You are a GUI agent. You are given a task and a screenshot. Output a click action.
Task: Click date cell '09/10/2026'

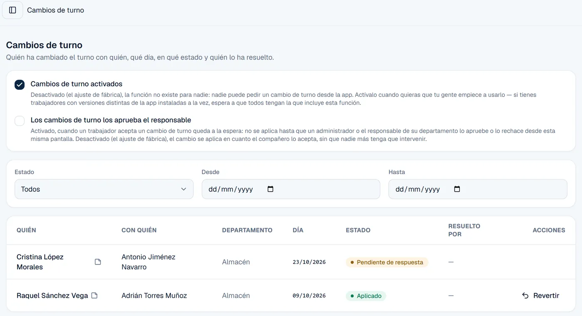[309, 296]
